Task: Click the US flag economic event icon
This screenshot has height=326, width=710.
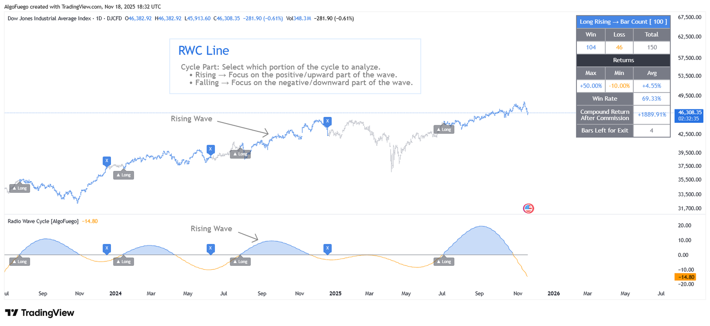Action: pyautogui.click(x=528, y=208)
